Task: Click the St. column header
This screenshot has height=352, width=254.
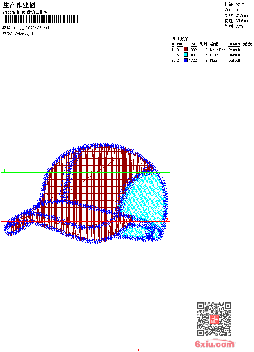Action: pos(194,44)
